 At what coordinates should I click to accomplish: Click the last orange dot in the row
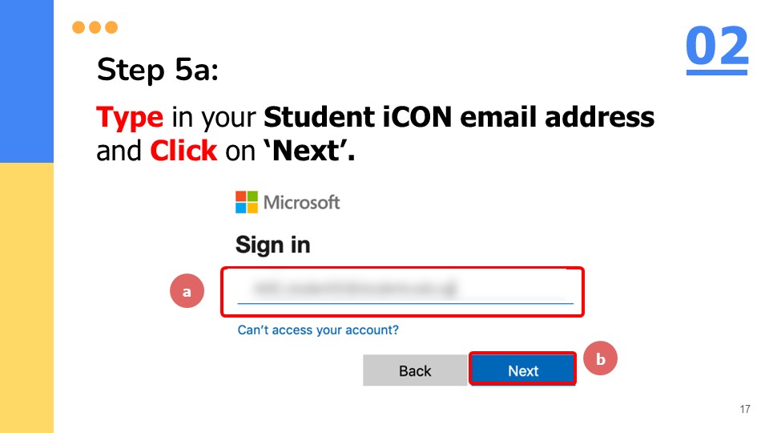pyautogui.click(x=111, y=27)
